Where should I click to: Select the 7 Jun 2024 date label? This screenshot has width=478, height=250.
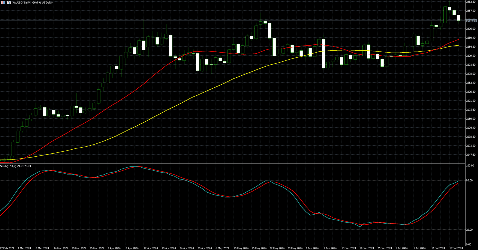coord(330,248)
